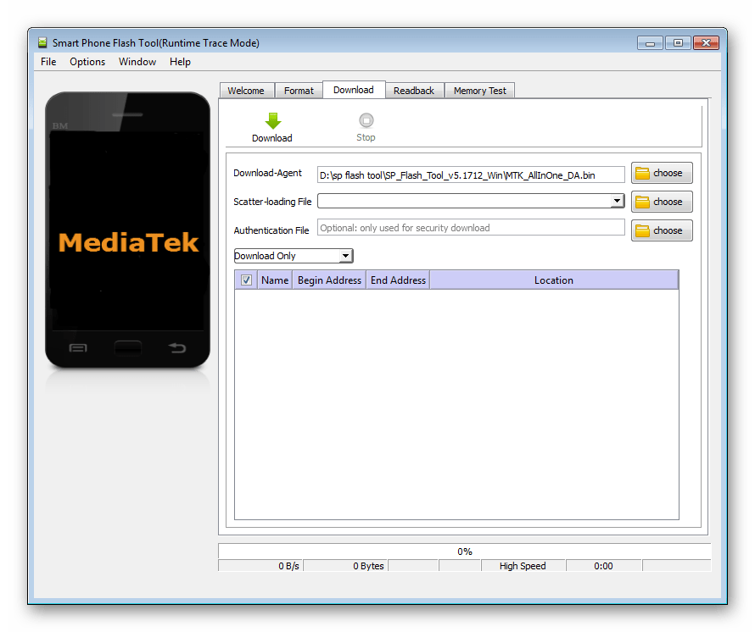Screen dimensions: 755x632
Task: Click the phone's back arrow icon
Action: click(x=177, y=347)
